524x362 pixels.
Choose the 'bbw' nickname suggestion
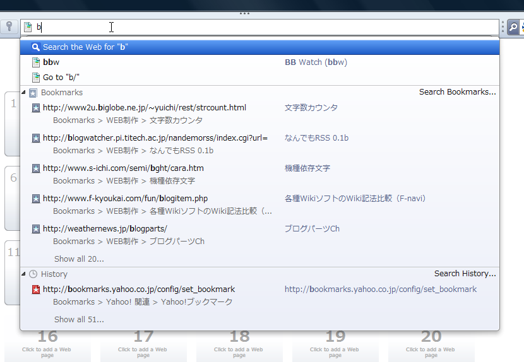click(259, 62)
